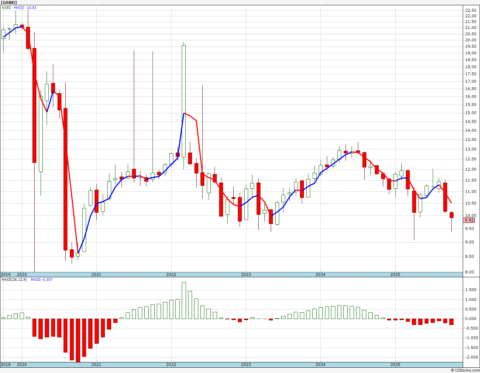Click the 17.50 price axis label
The height and width of the screenshot is (373, 480).
tap(471, 74)
